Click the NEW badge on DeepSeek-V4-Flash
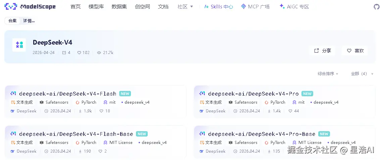Screen dimensions: 380x160 coord(125,94)
